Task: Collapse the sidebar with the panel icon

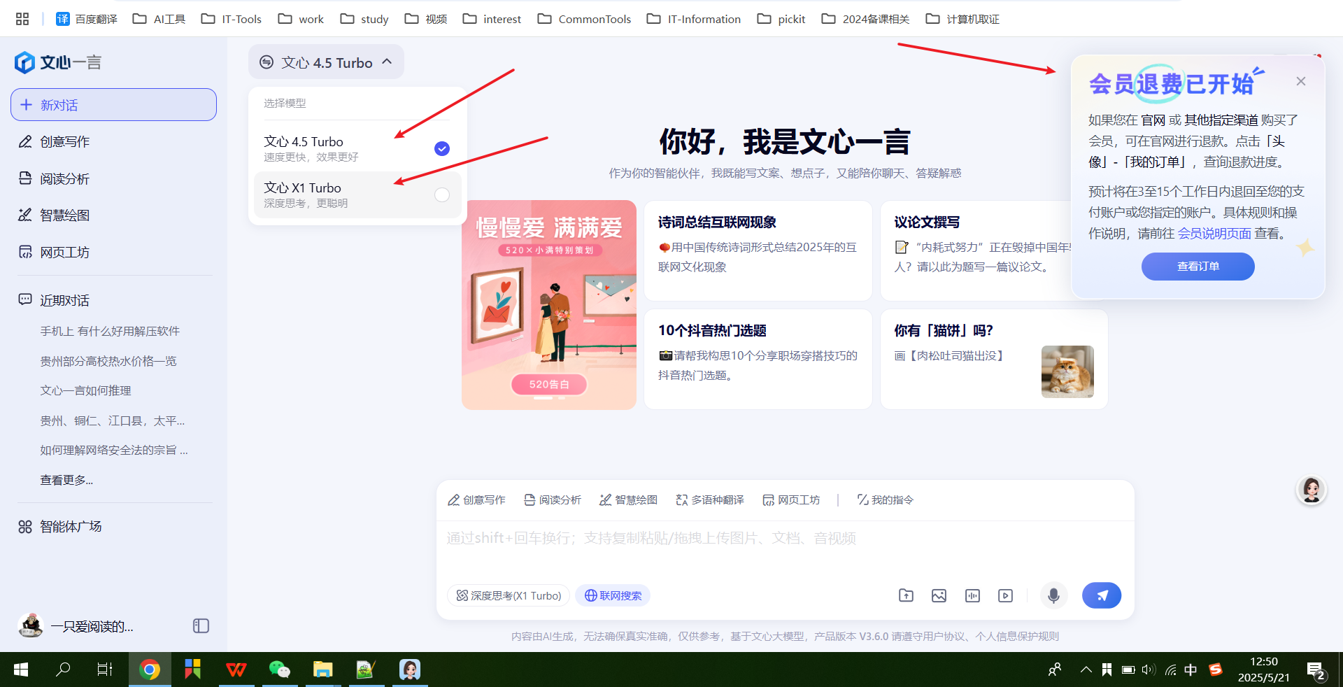Action: [201, 625]
